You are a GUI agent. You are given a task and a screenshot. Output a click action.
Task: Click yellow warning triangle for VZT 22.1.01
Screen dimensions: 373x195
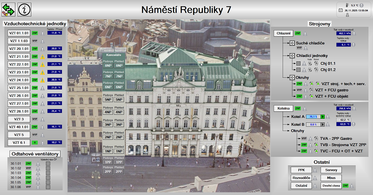click(43, 65)
